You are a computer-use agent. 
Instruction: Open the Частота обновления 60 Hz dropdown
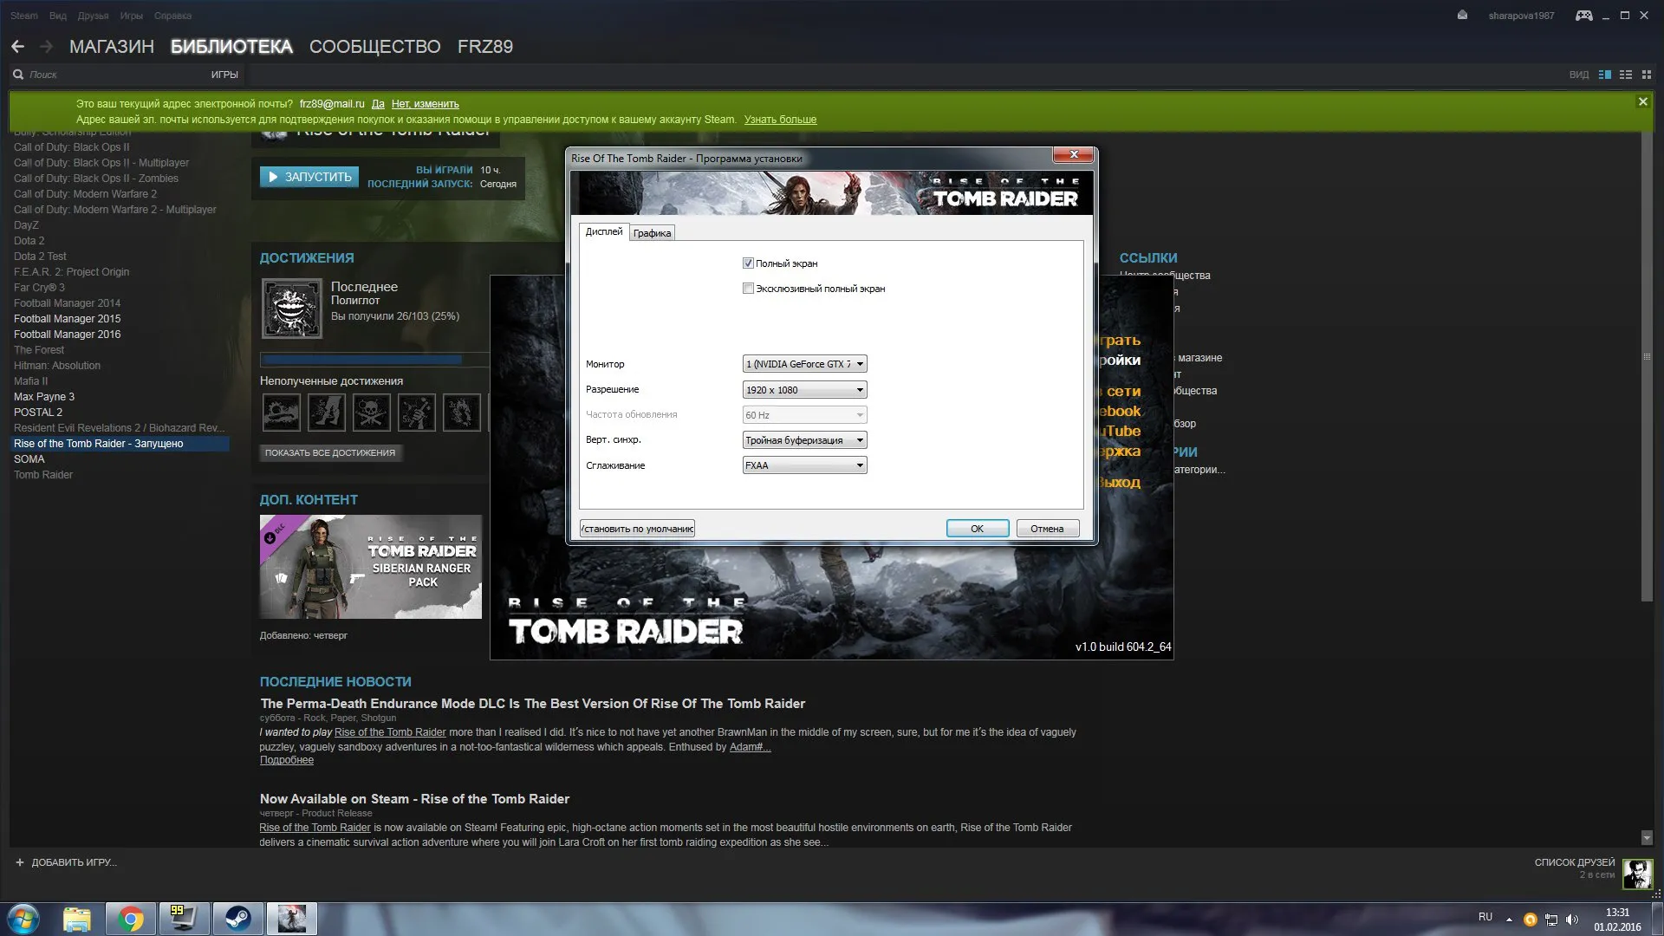click(804, 415)
